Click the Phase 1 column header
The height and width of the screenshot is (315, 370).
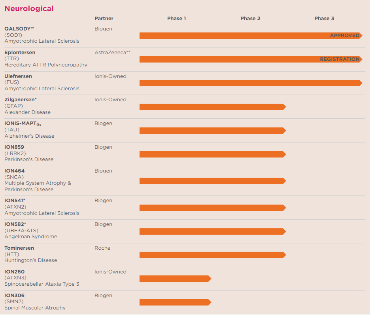(x=176, y=19)
